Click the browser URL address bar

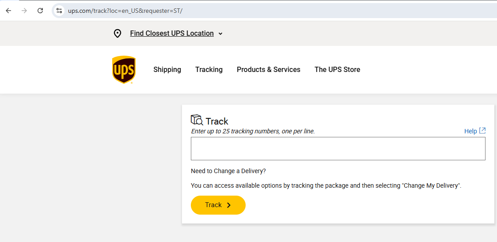pyautogui.click(x=265, y=11)
